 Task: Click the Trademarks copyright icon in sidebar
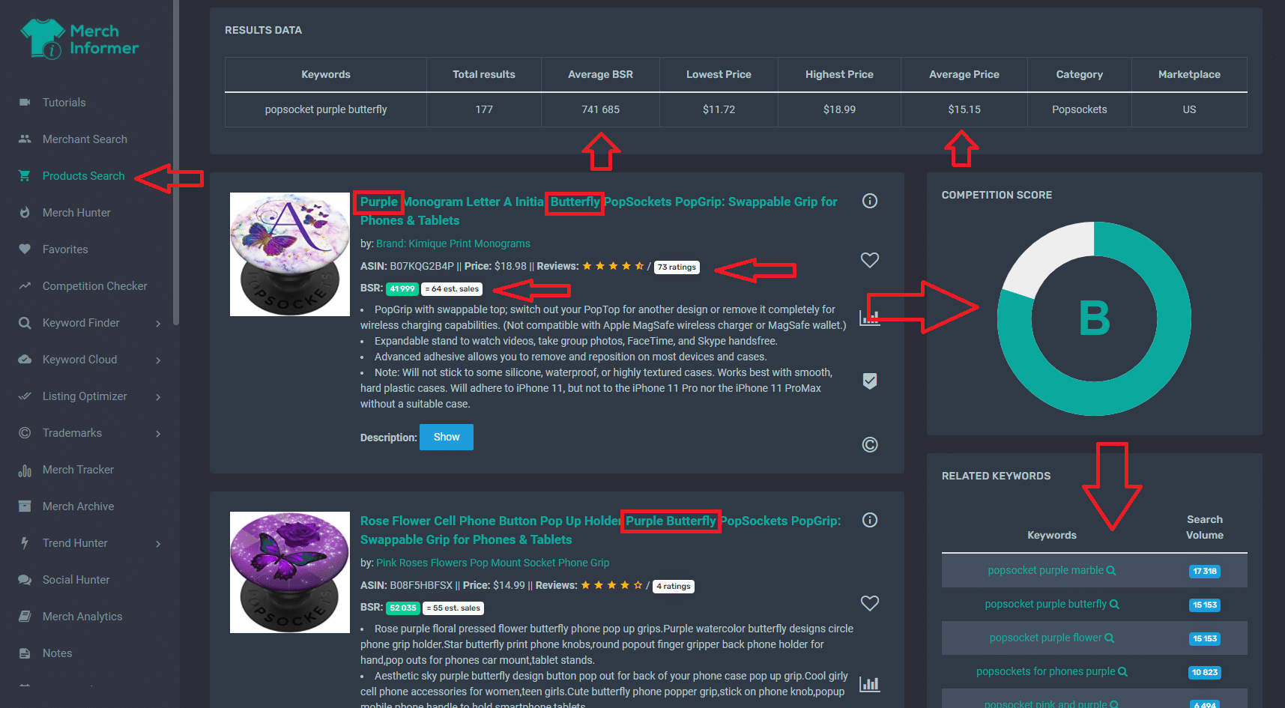click(x=25, y=432)
